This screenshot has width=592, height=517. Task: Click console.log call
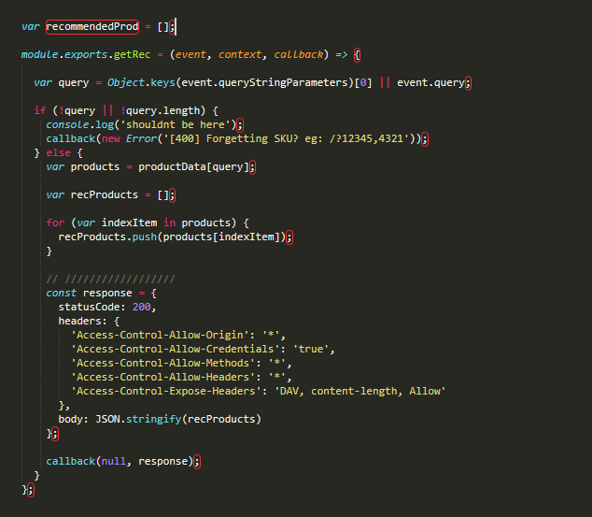[x=80, y=124]
